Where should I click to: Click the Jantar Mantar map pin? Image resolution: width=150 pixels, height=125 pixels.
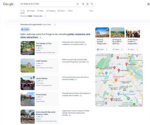click(x=118, y=58)
